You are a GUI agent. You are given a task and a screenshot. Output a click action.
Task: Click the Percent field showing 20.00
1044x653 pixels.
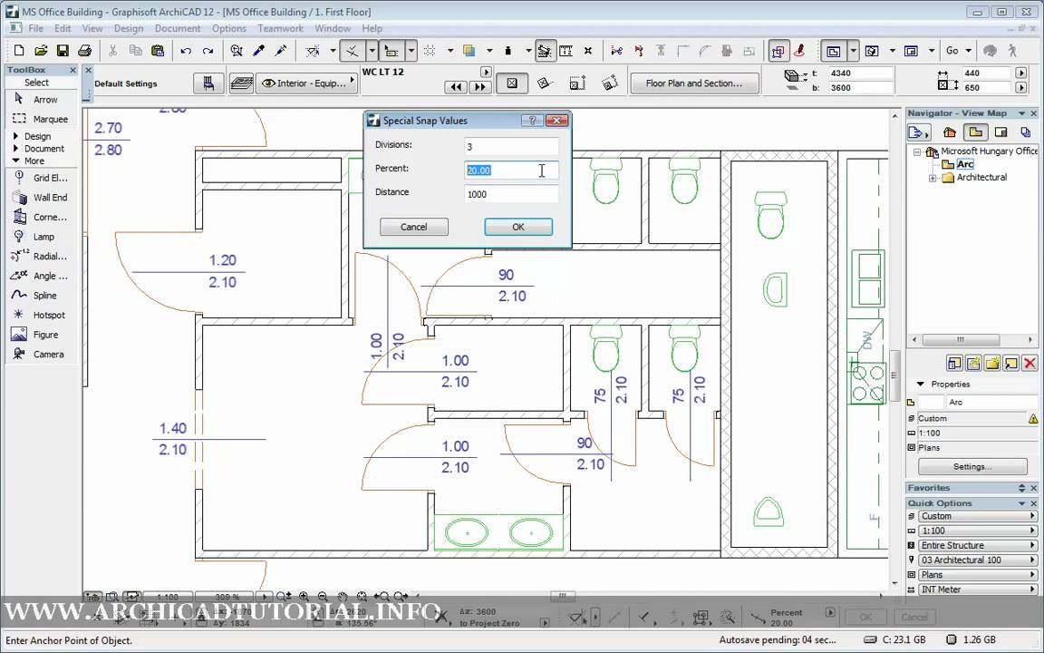(x=511, y=171)
